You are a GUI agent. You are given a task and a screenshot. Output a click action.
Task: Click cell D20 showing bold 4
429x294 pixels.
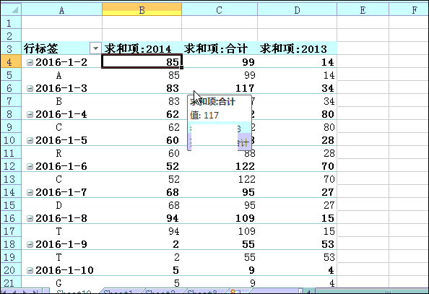[297, 269]
